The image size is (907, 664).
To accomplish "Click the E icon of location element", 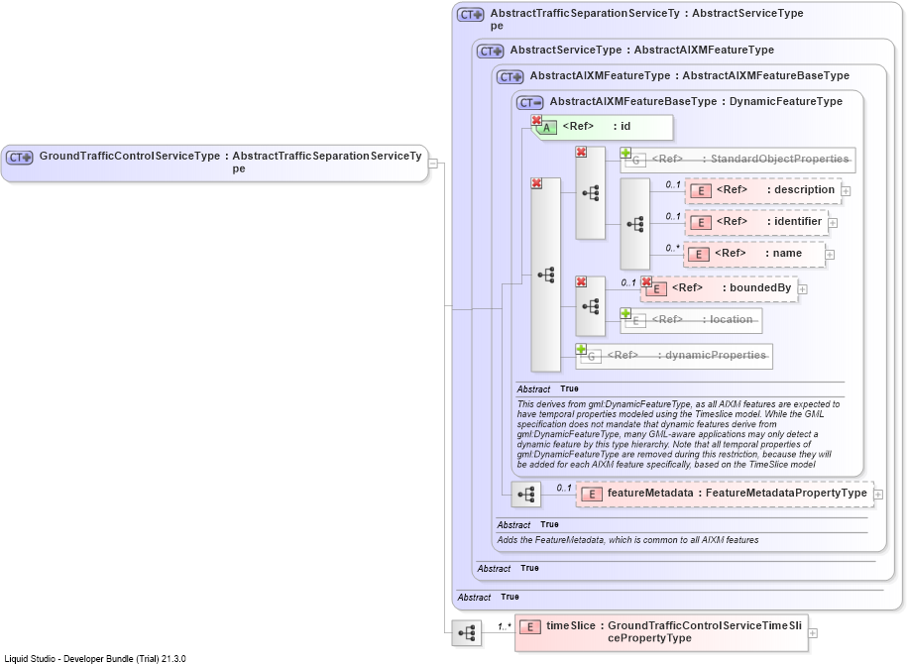I will (635, 321).
